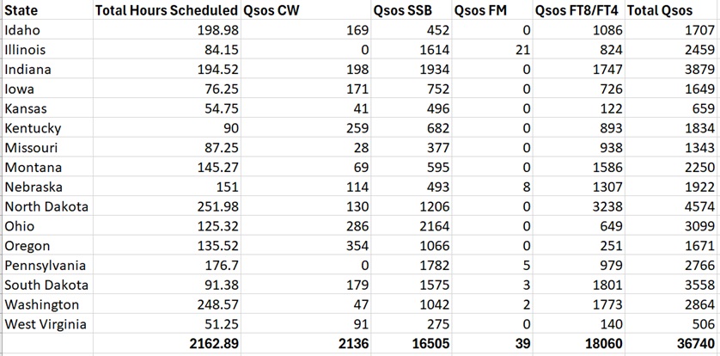Click the West Virginia state cell
This screenshot has width=720, height=356.
pos(46,324)
